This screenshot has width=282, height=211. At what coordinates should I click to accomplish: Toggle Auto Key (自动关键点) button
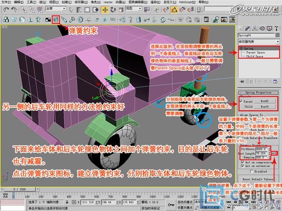(185, 202)
